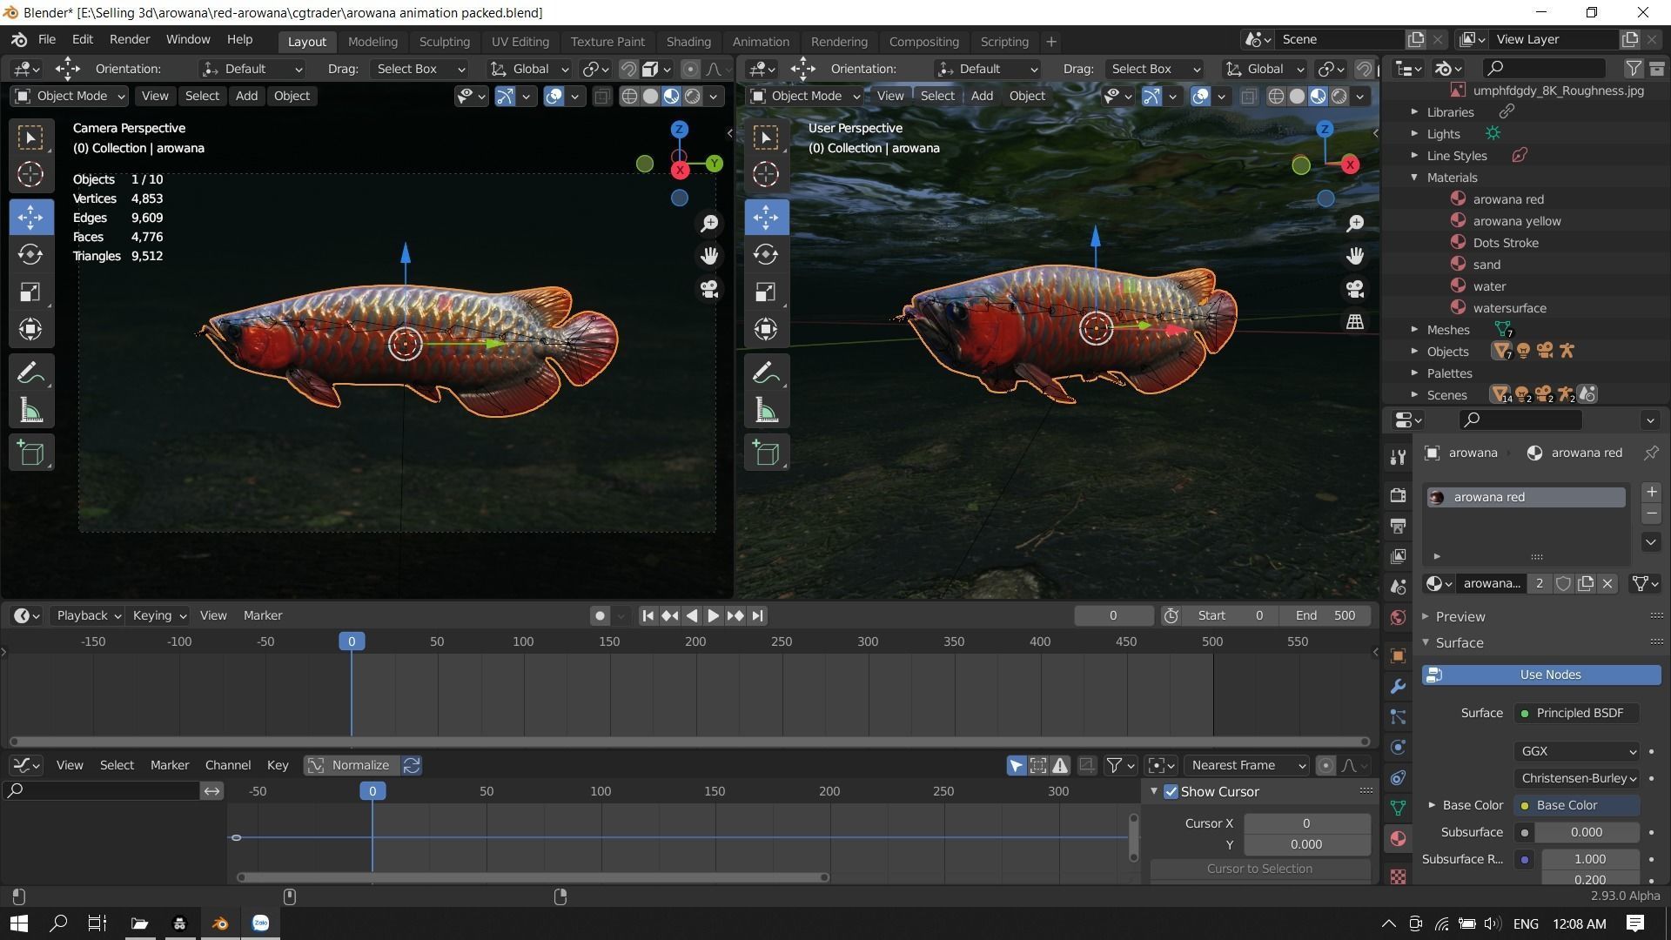This screenshot has height=940, width=1671.
Task: Open the outliner filter funnel
Action: (1634, 68)
